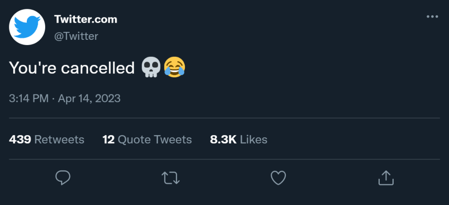Click the 3:14 PM timestamp
The image size is (449, 205).
tap(29, 98)
